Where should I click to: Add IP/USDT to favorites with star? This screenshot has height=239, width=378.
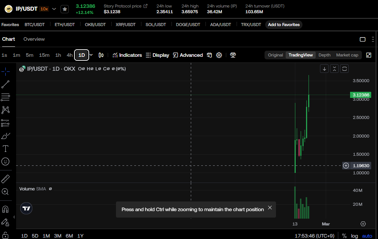[x=64, y=9]
